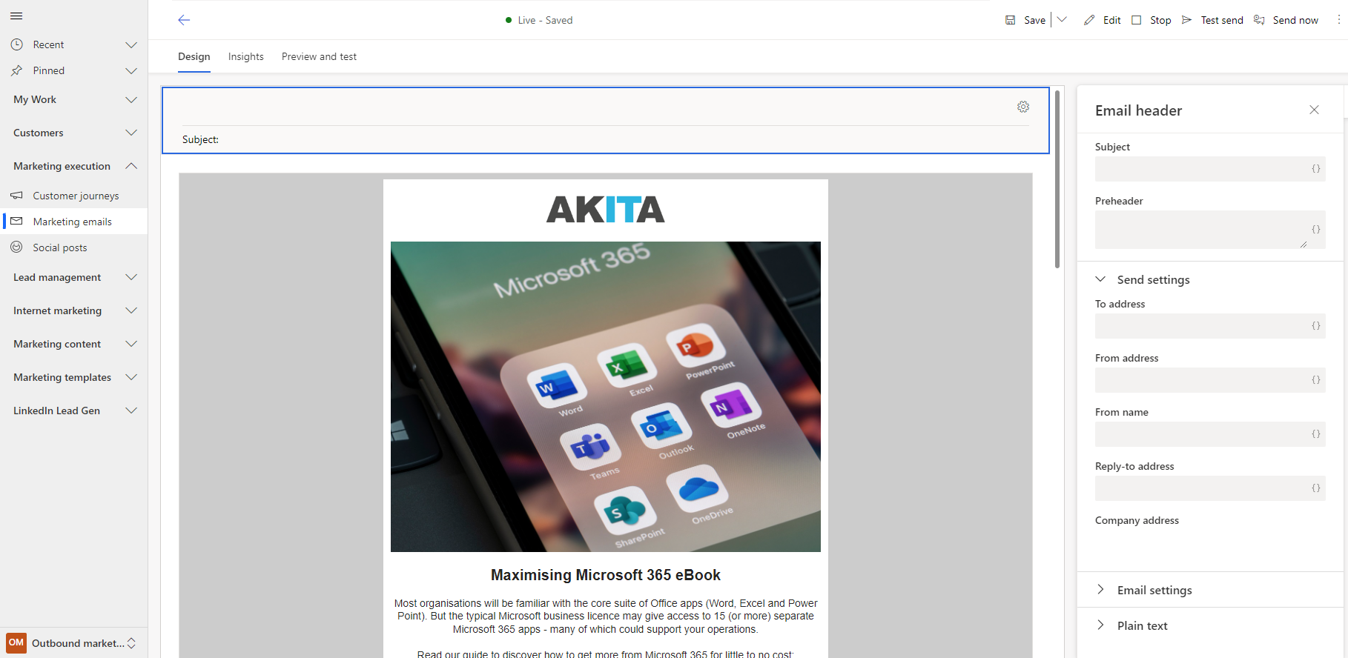
Task: Select the AKITA logo image
Action: click(x=605, y=210)
